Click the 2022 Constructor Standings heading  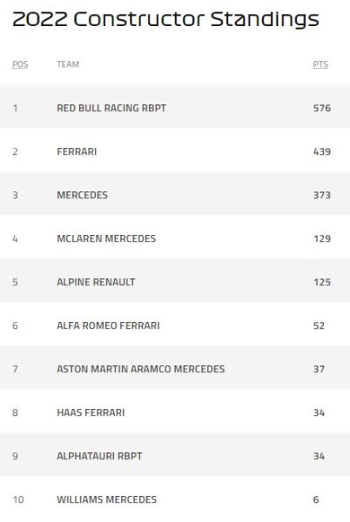[x=165, y=20]
